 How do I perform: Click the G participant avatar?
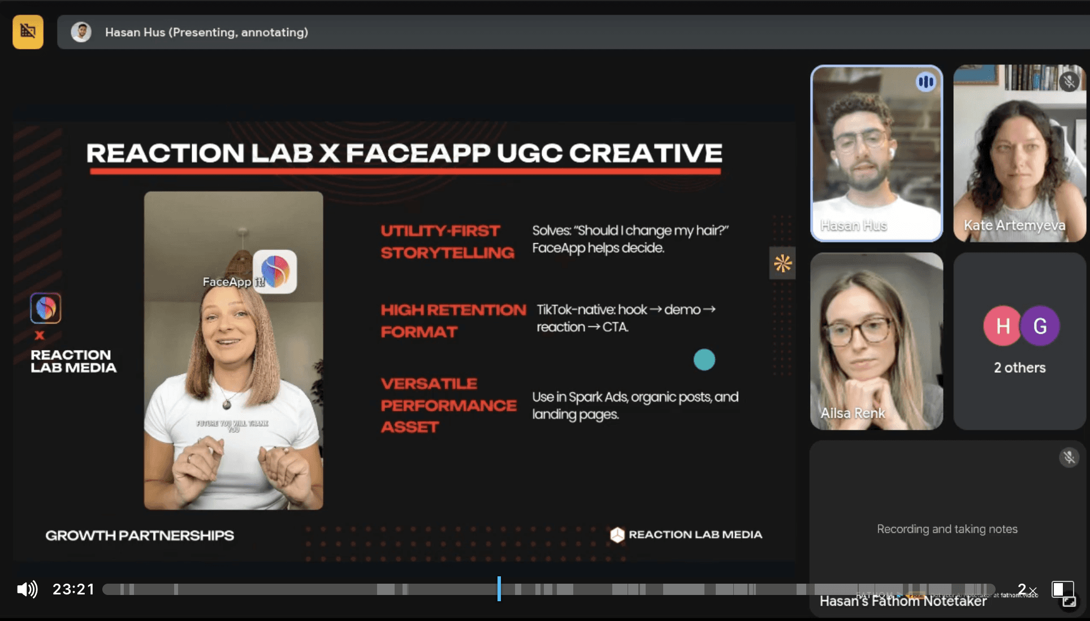(1040, 326)
